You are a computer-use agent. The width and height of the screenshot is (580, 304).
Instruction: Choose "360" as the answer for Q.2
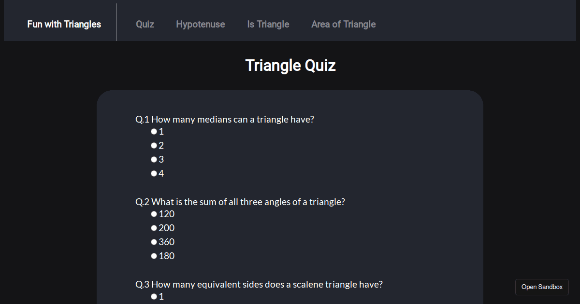(154, 242)
